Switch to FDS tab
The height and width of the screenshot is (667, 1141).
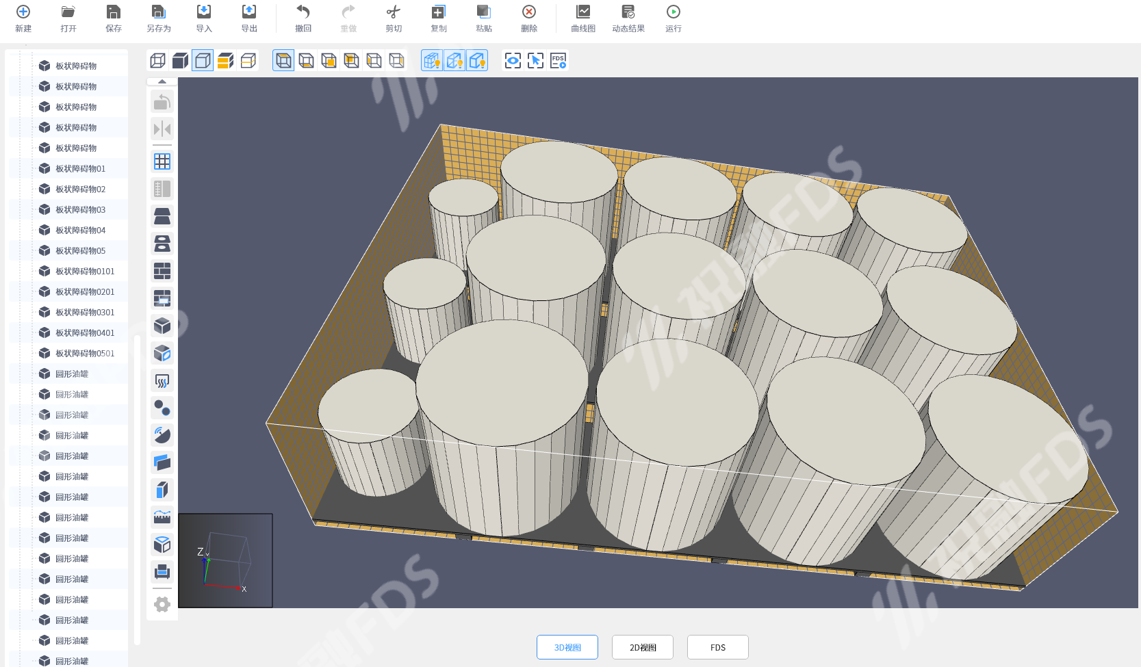click(717, 647)
